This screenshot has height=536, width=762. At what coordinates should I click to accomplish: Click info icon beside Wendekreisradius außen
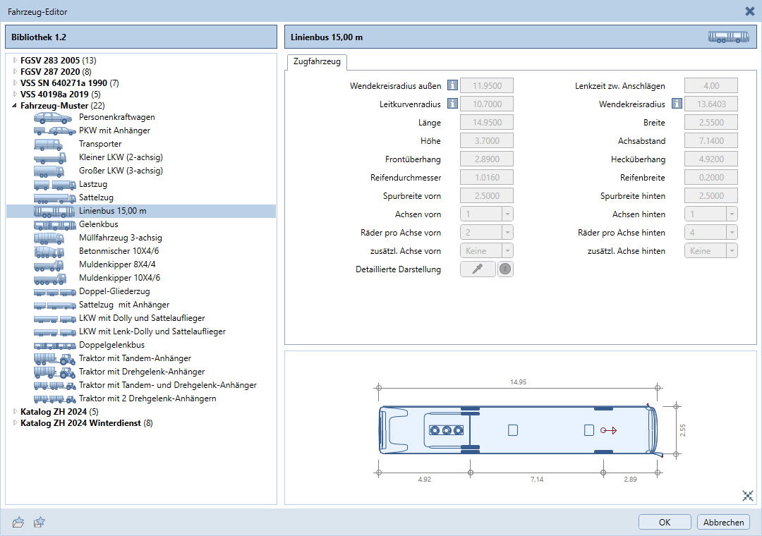coord(452,86)
